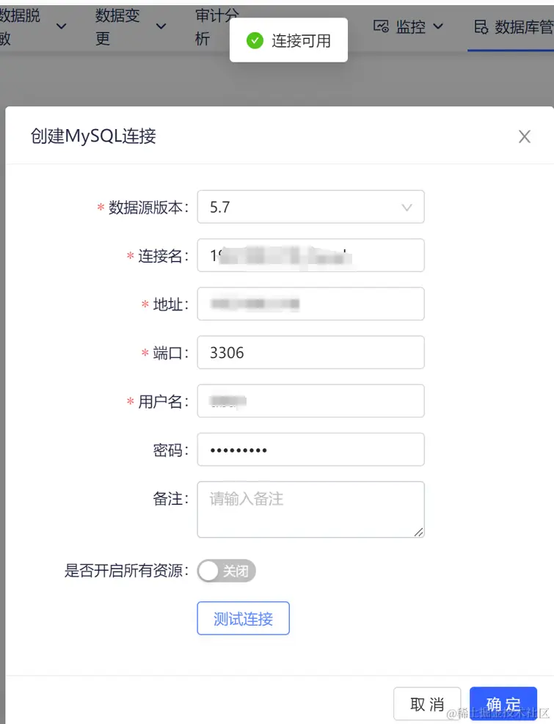Click the 测试连接 button
This screenshot has height=724, width=554.
tap(243, 618)
